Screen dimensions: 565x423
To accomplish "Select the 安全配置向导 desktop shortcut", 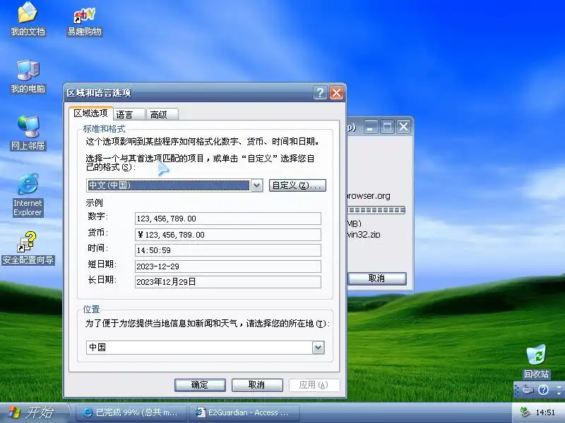I will [x=28, y=248].
